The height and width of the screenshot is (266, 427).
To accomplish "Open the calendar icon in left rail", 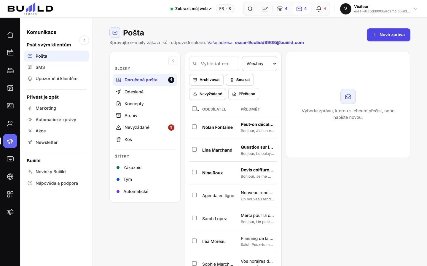I will coord(10,52).
